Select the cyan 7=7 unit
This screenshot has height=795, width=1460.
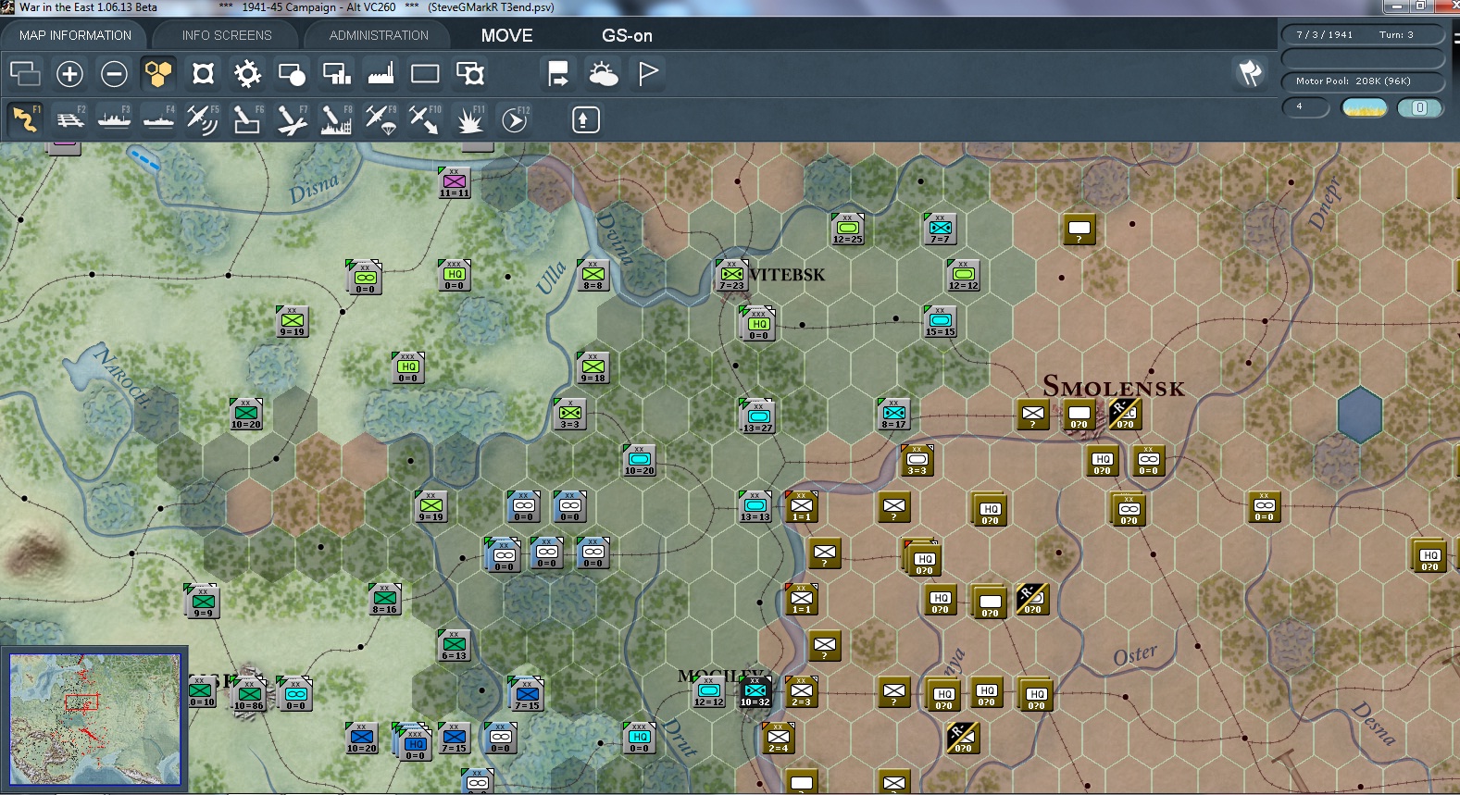(x=940, y=229)
